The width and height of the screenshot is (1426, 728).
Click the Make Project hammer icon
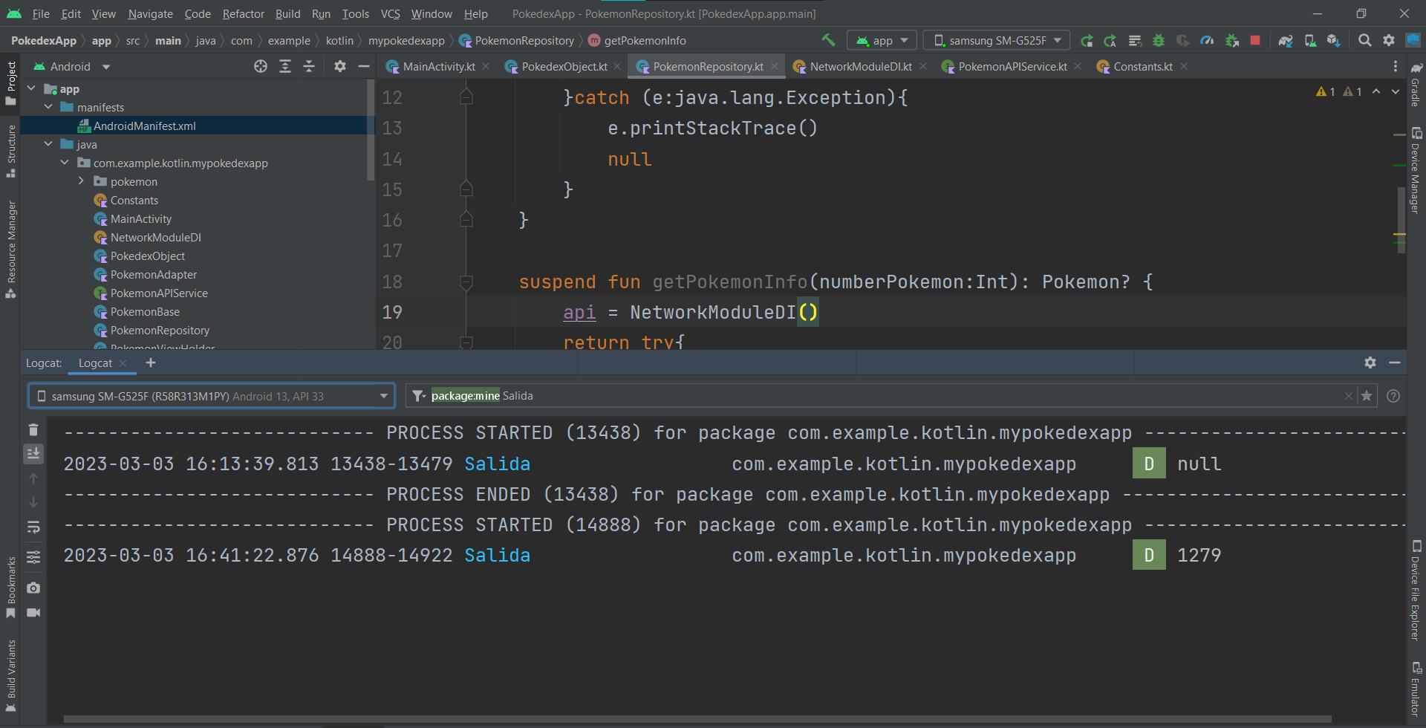[828, 40]
